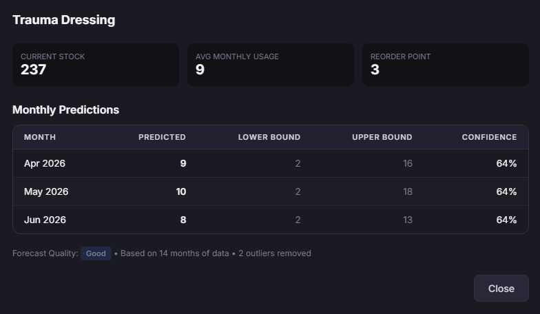540x314 pixels.
Task: Click the Monthly Predictions heading
Action: click(65, 109)
